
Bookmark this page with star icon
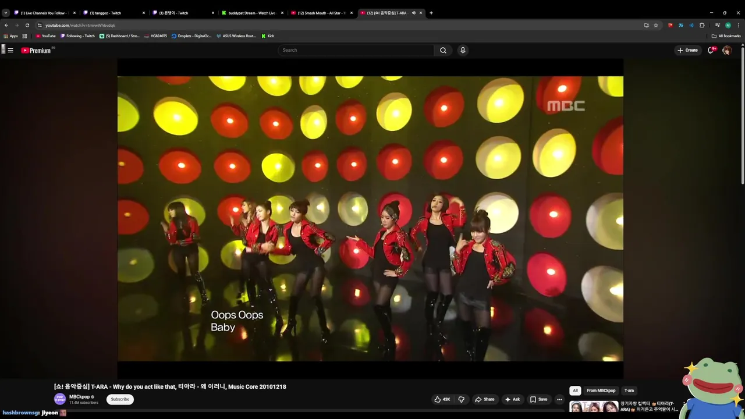tap(656, 25)
